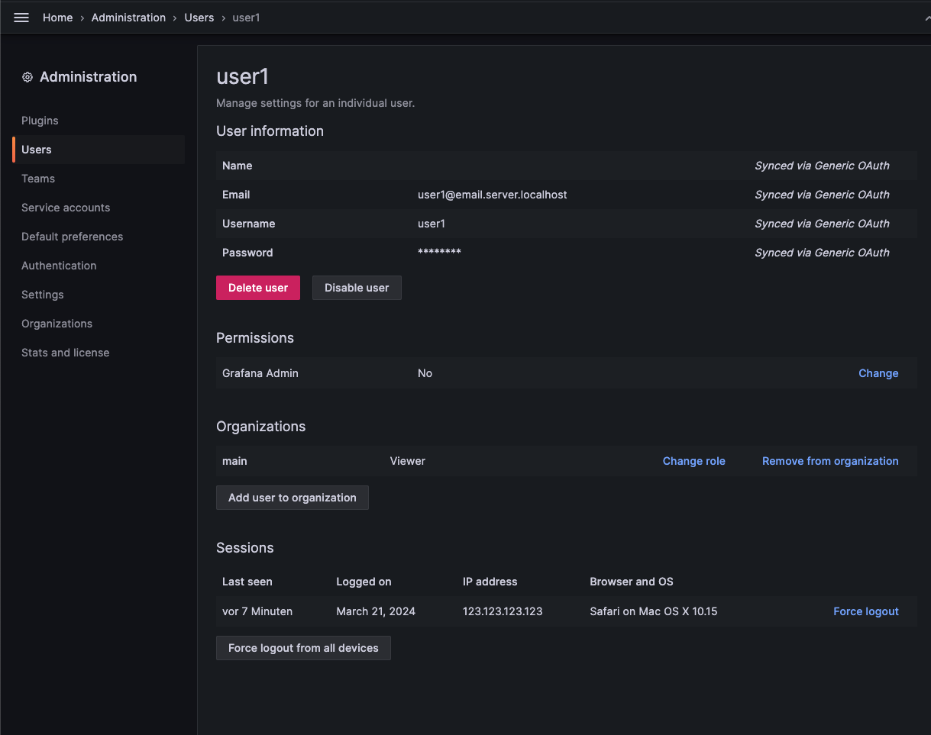Screen dimensions: 931x735
Task: Open the Organizations section
Action: point(57,324)
